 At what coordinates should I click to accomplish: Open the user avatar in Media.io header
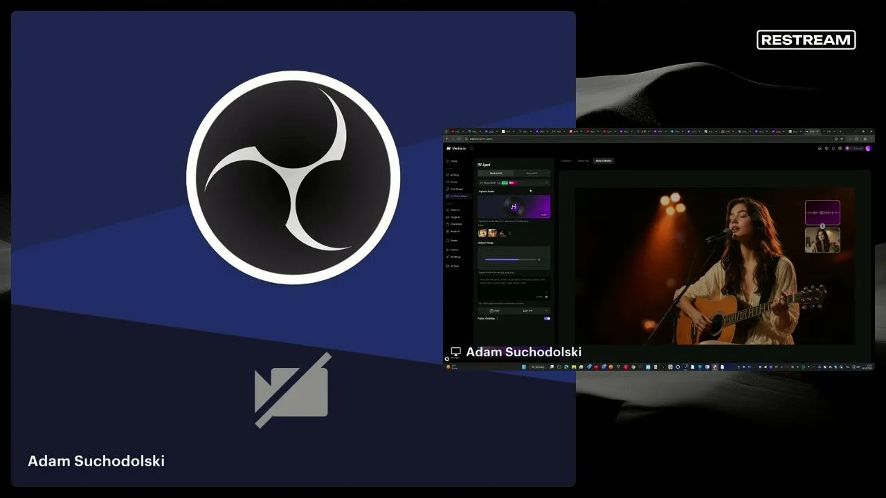coord(868,149)
